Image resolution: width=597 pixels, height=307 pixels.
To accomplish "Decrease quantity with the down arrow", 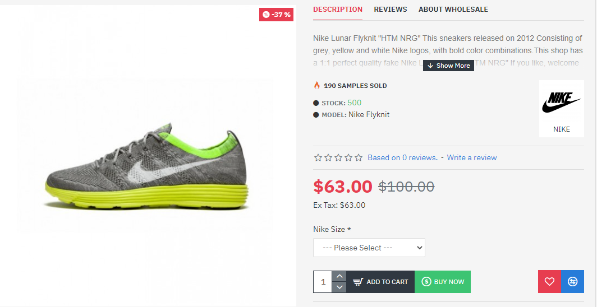I will pyautogui.click(x=339, y=287).
